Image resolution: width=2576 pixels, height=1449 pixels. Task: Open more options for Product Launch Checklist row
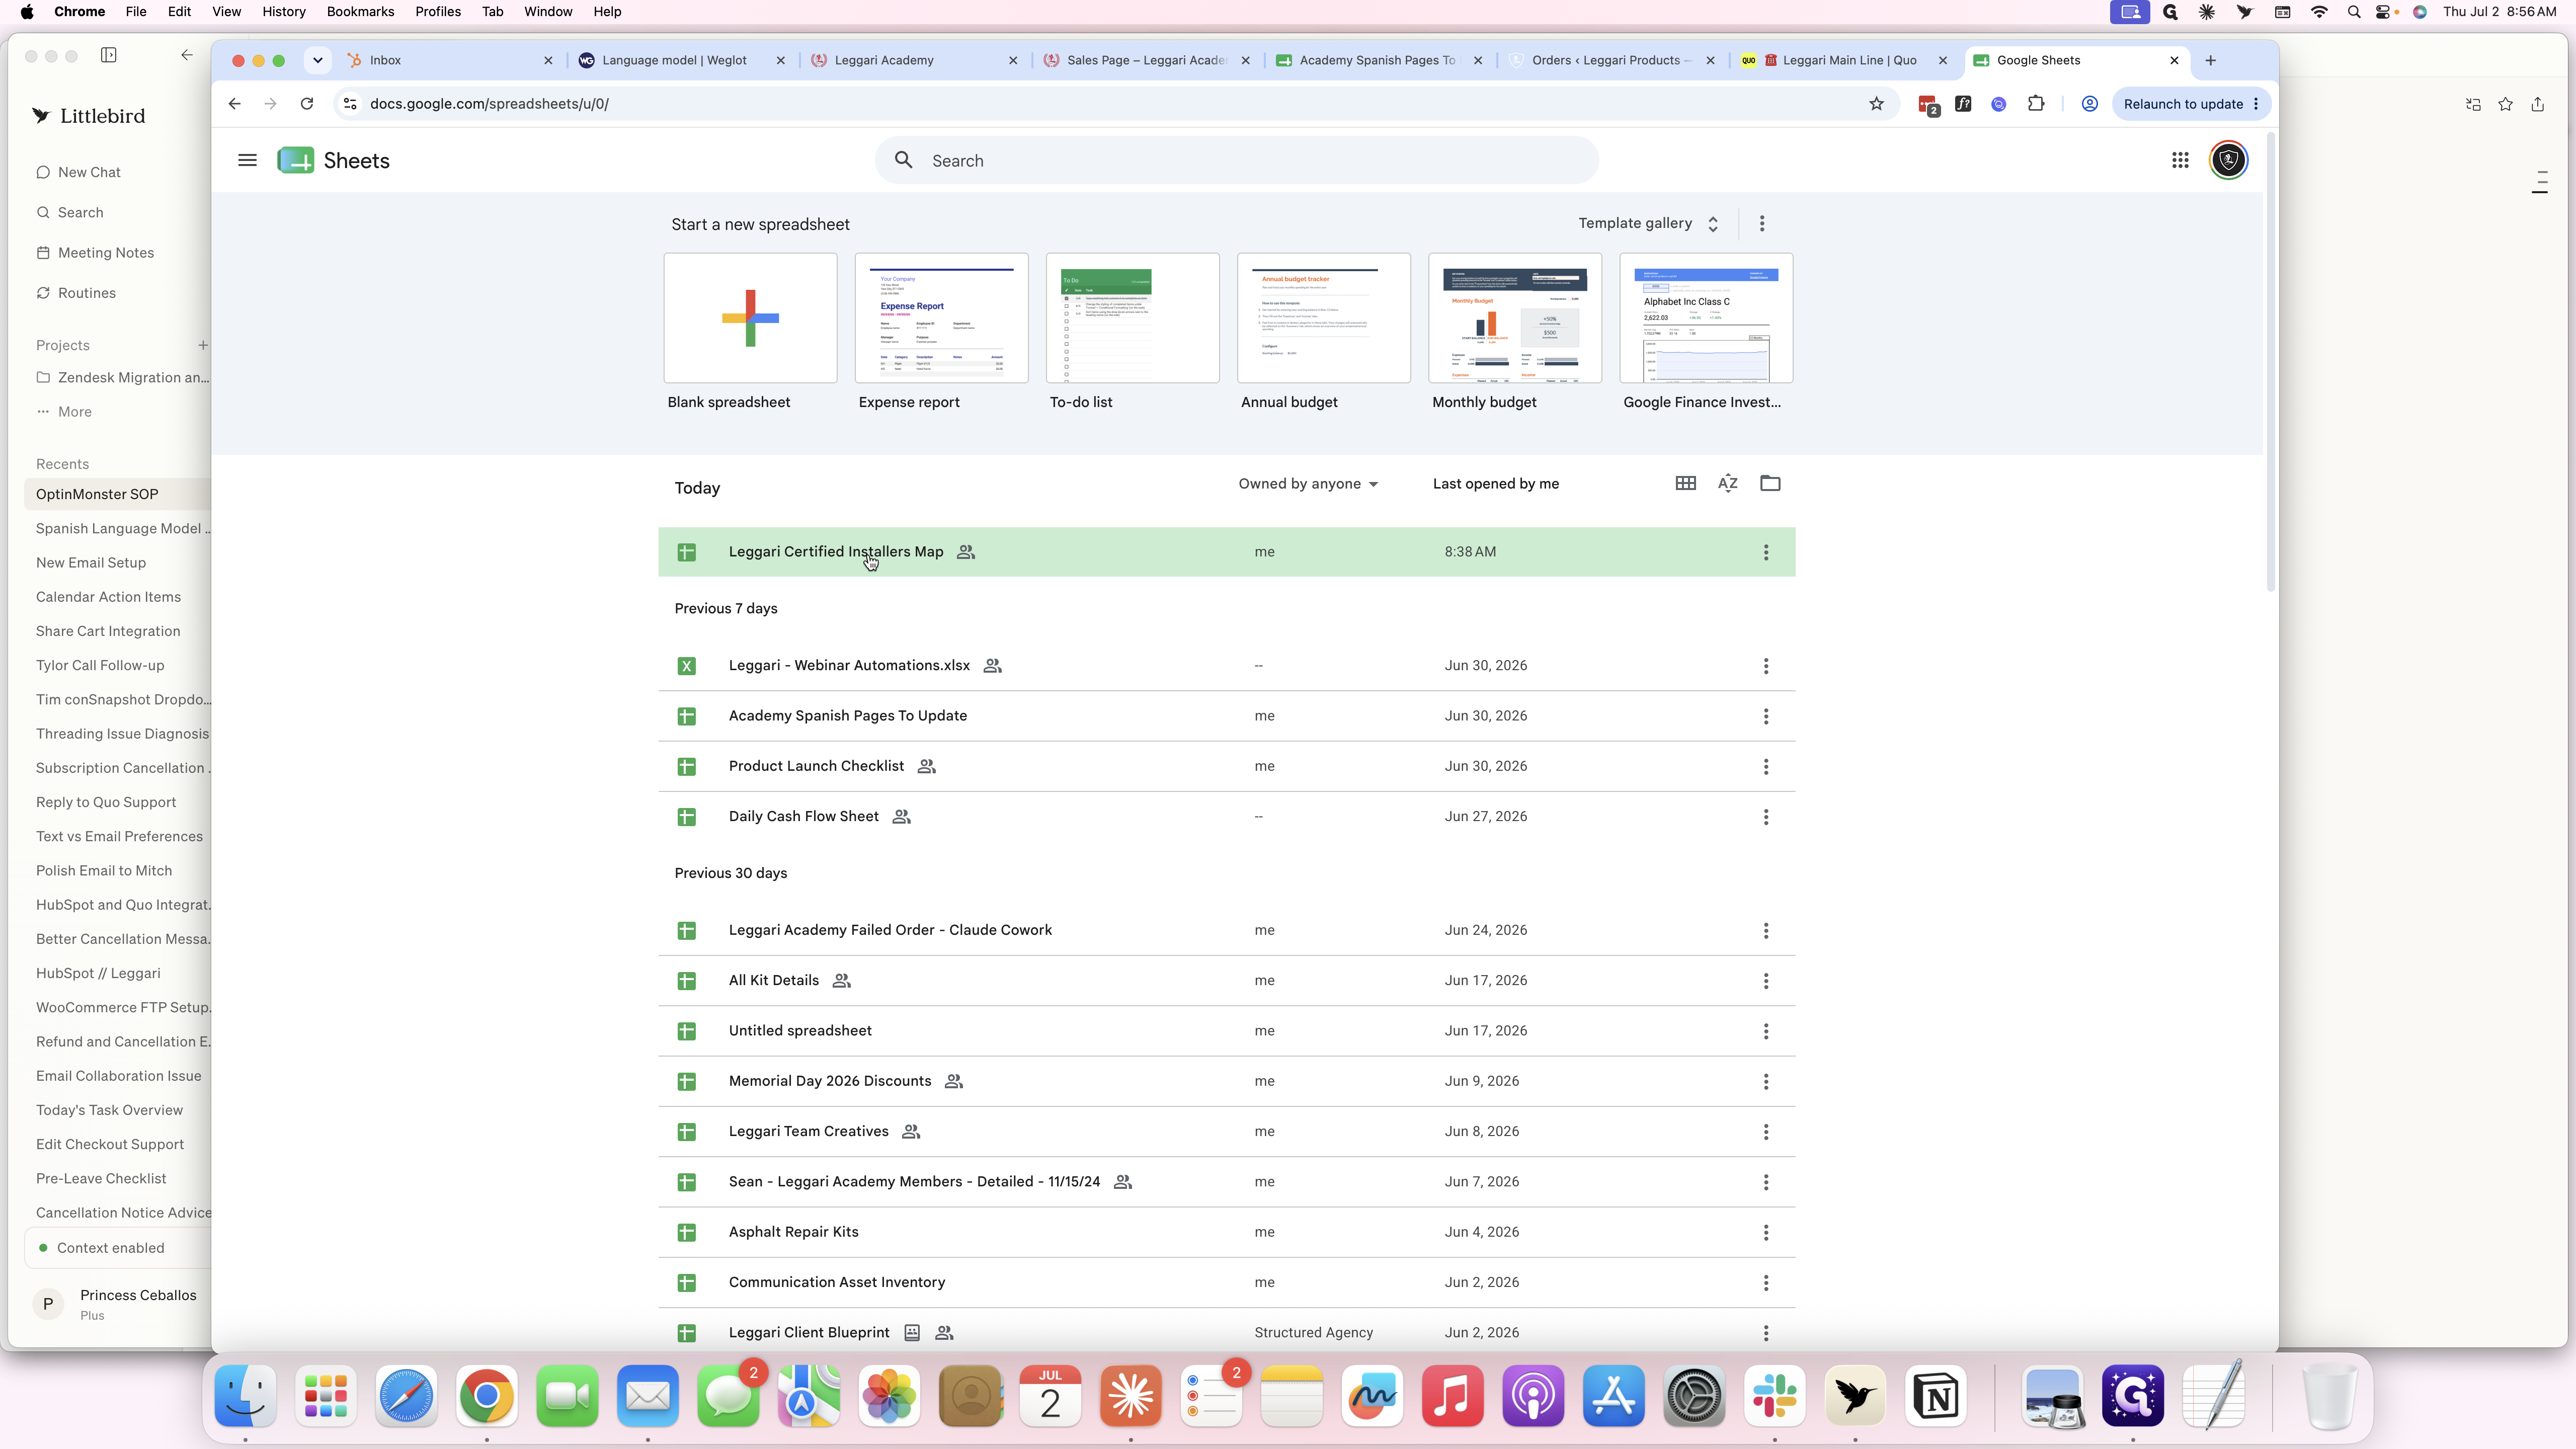point(1766,766)
